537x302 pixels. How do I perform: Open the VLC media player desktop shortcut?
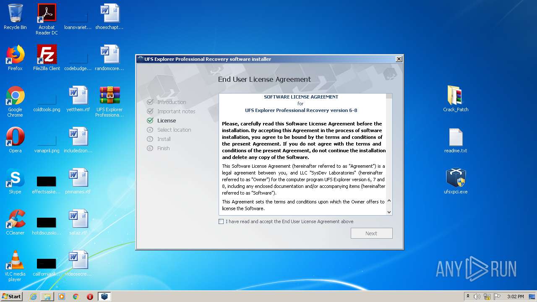tap(15, 266)
